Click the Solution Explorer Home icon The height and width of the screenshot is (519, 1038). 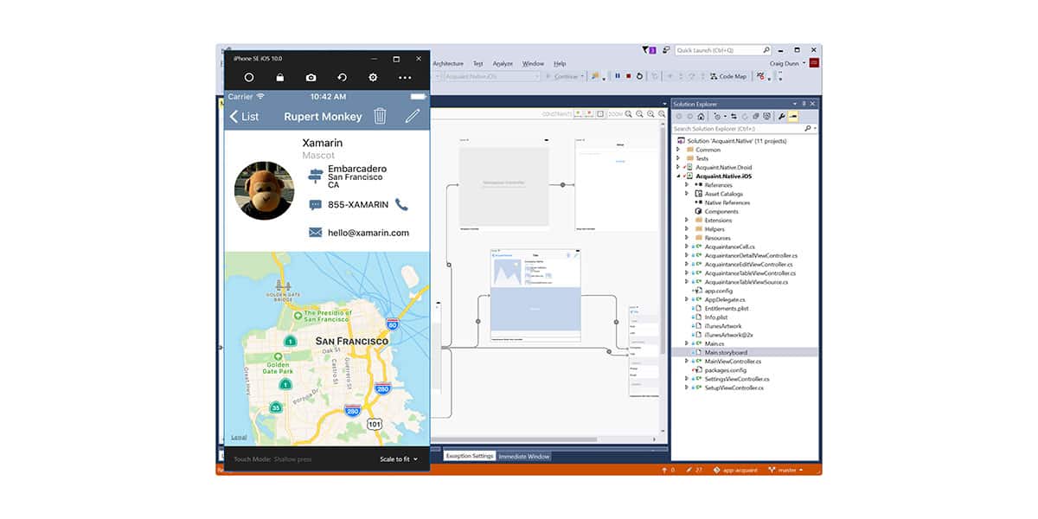701,116
